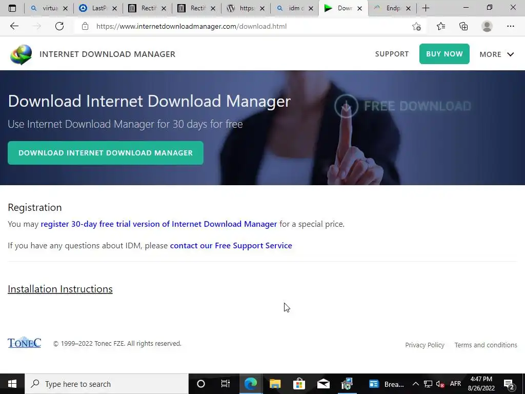525x394 pixels.
Task: Open the AFR input language indicator
Action: [455, 384]
